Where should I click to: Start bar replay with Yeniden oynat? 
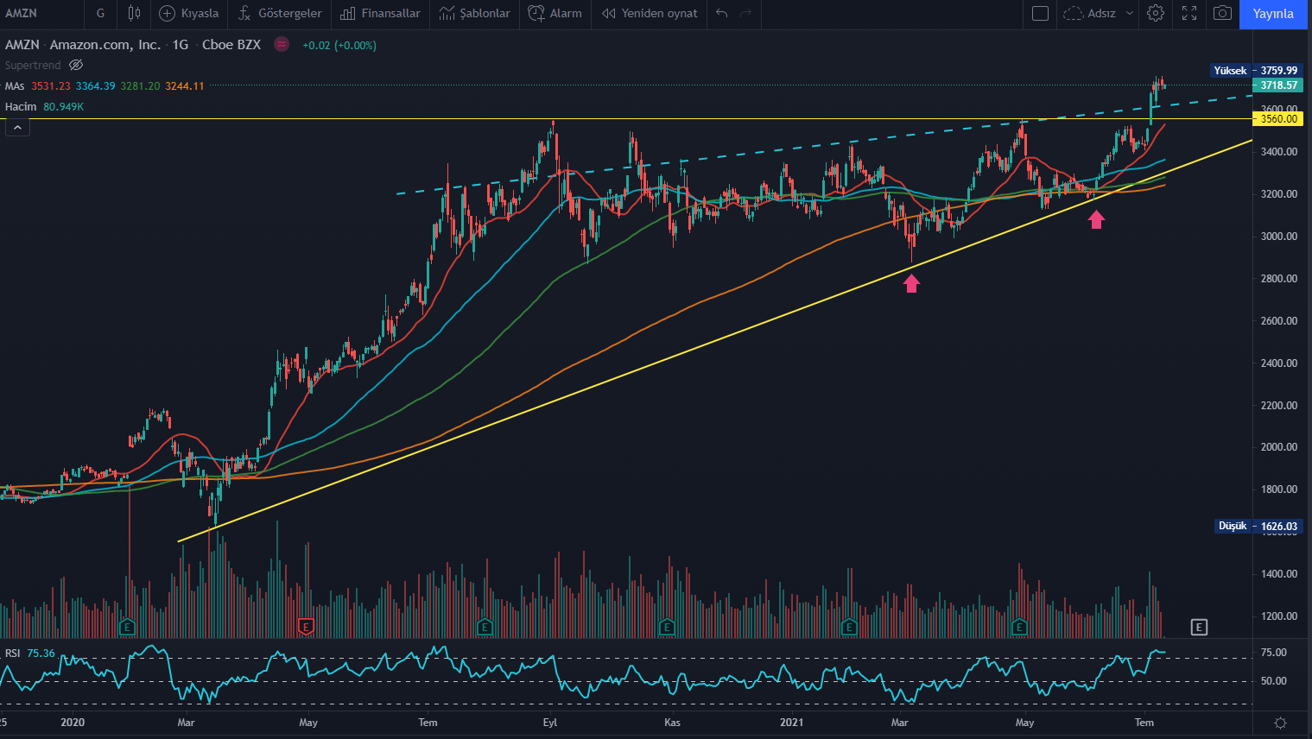coord(650,13)
